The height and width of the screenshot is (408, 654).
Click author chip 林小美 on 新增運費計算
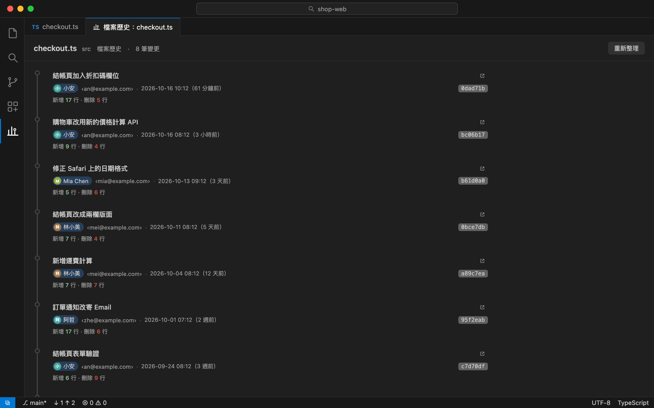coord(68,274)
